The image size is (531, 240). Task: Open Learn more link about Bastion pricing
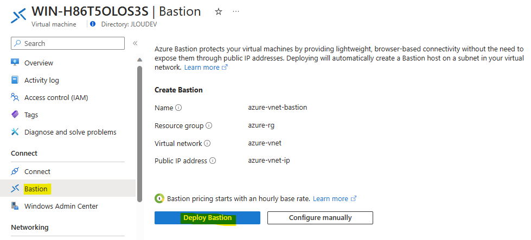coord(335,198)
